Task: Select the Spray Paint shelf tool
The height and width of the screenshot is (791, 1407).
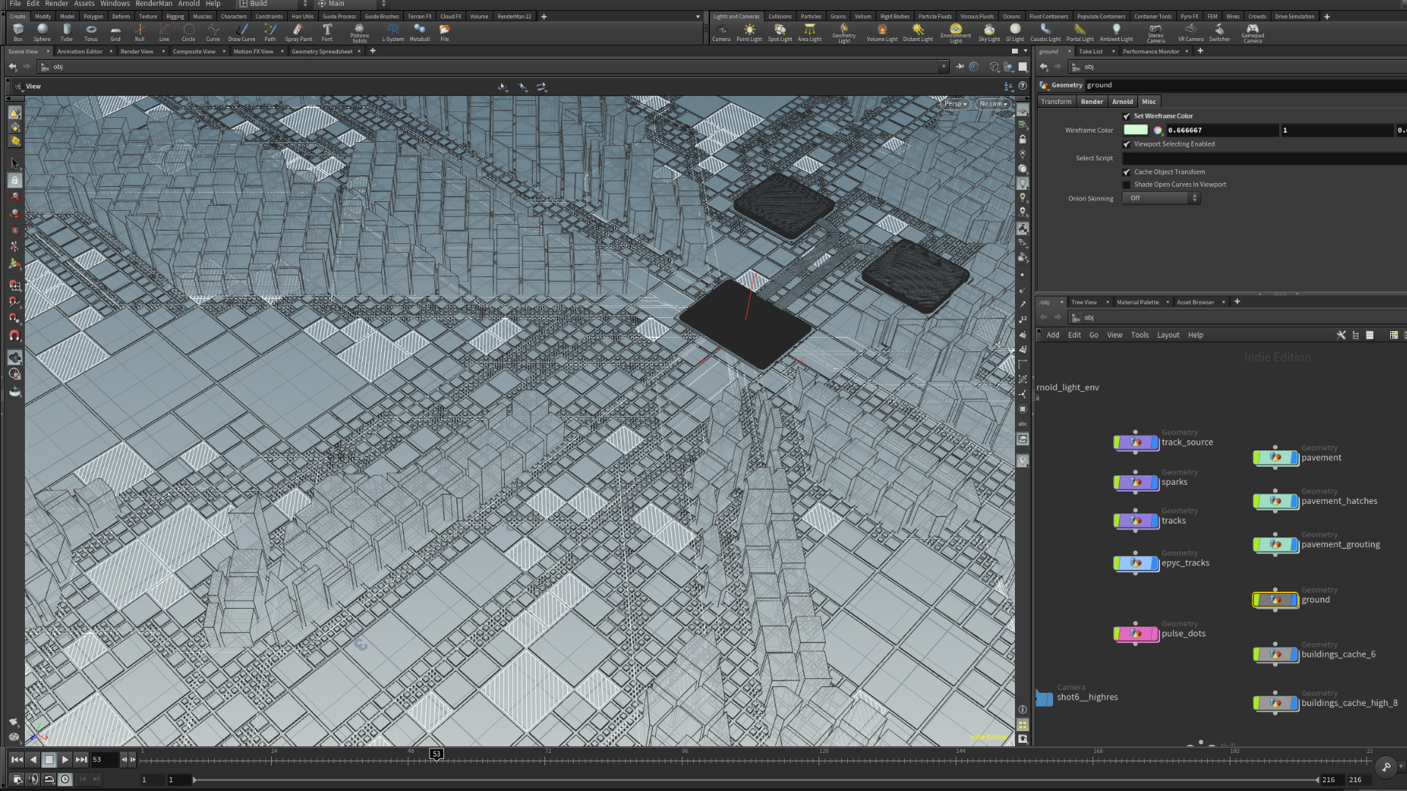Action: (298, 32)
